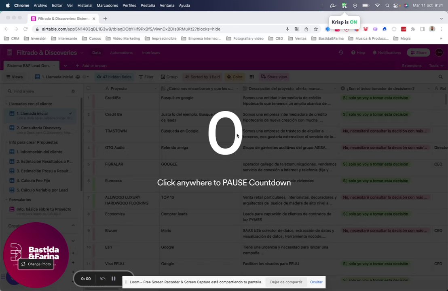This screenshot has width=448, height=291.
Task: Open Info. básica sobre tu Proyecto form
Action: 41,211
